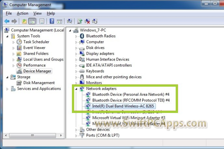Click the Task Scheduler clock icon
Image resolution: width=224 pixels, height=149 pixels.
coord(19,42)
